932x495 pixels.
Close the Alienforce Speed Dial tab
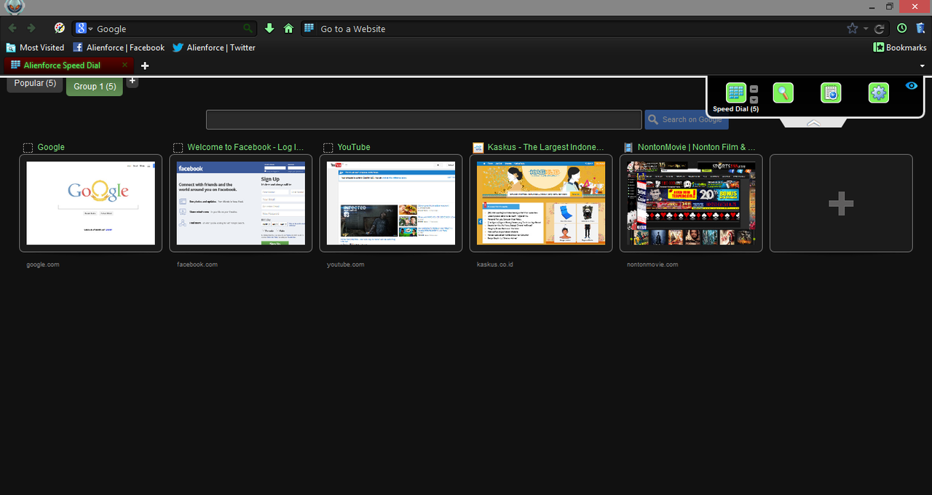[125, 65]
